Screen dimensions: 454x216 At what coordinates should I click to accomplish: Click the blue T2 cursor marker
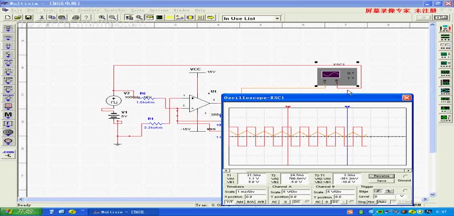pos(347,107)
